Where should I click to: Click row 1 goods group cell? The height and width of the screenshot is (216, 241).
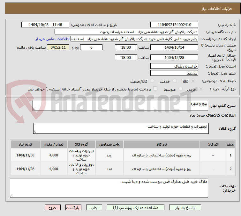(81, 155)
